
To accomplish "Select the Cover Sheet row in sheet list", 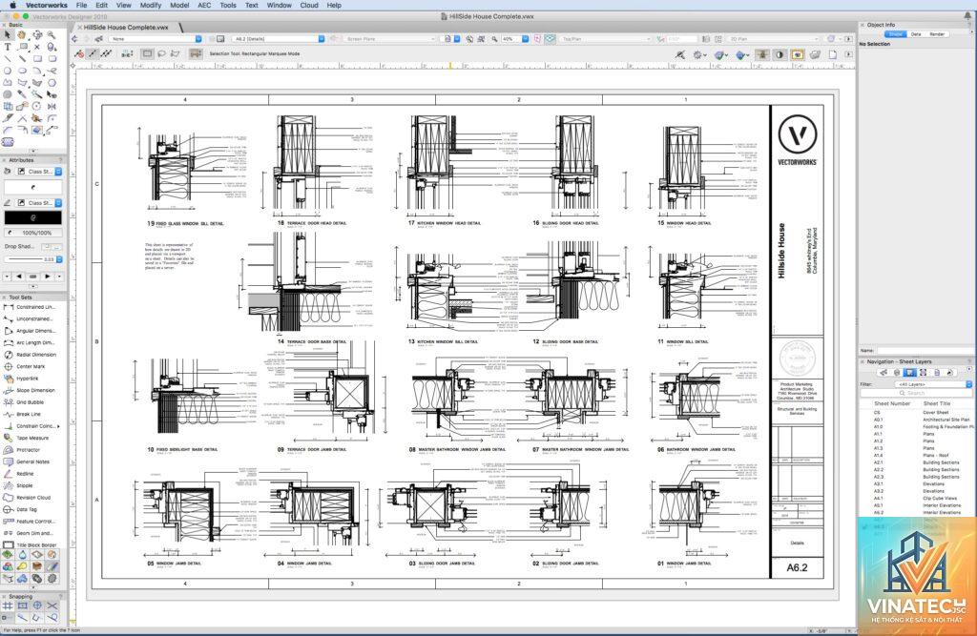I will coord(916,412).
